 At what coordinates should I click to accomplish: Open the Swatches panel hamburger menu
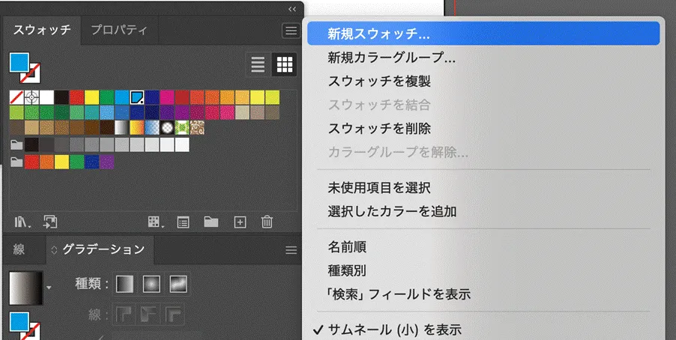click(291, 31)
